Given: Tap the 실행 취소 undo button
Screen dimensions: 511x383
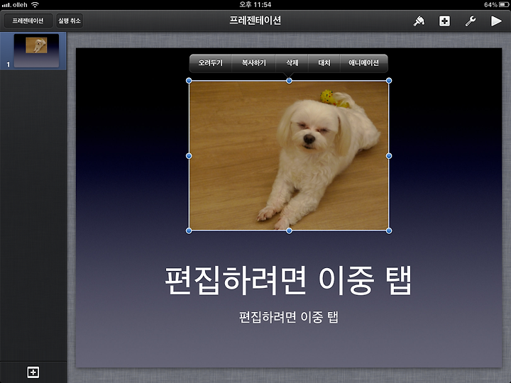Looking at the screenshot, I should (70, 21).
